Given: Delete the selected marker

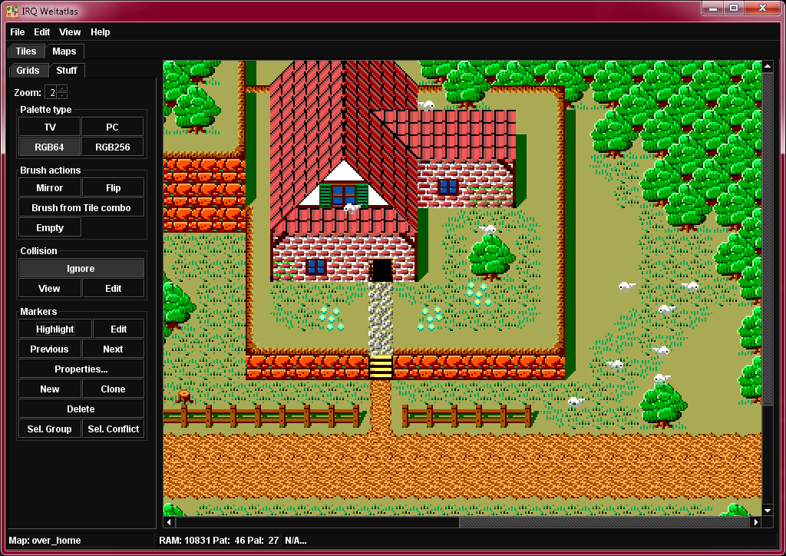Looking at the screenshot, I should point(81,409).
